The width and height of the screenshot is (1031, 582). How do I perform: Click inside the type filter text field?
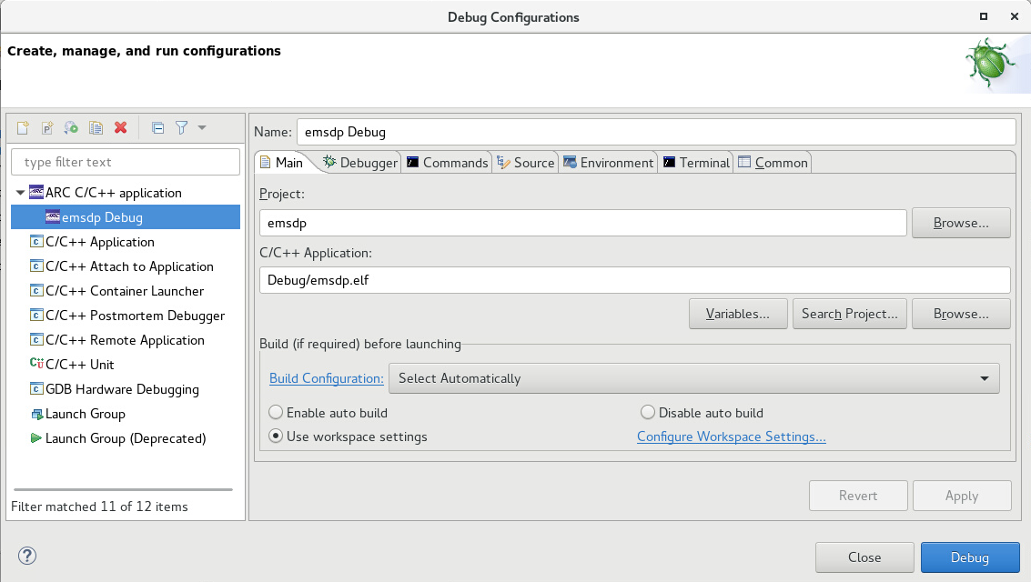click(x=125, y=161)
